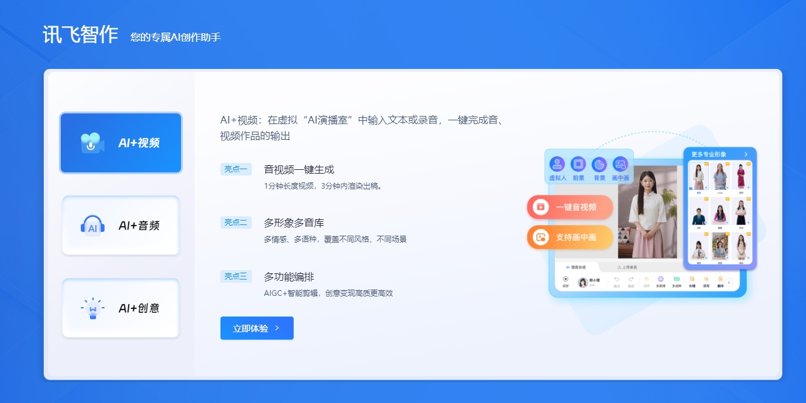This screenshot has height=403, width=806.
Task: Click the 您的专属AI创作助手 tagline
Action: tap(176, 37)
